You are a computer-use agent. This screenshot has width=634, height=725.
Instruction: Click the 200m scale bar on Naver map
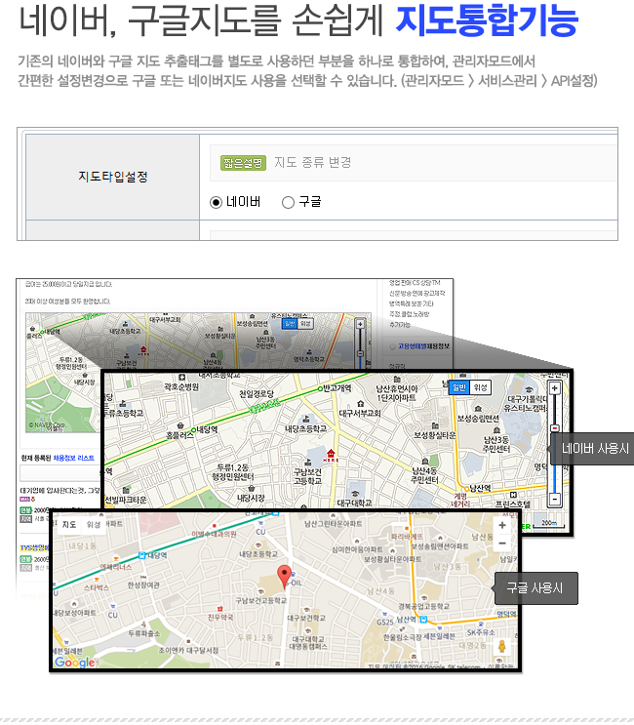coord(549,524)
